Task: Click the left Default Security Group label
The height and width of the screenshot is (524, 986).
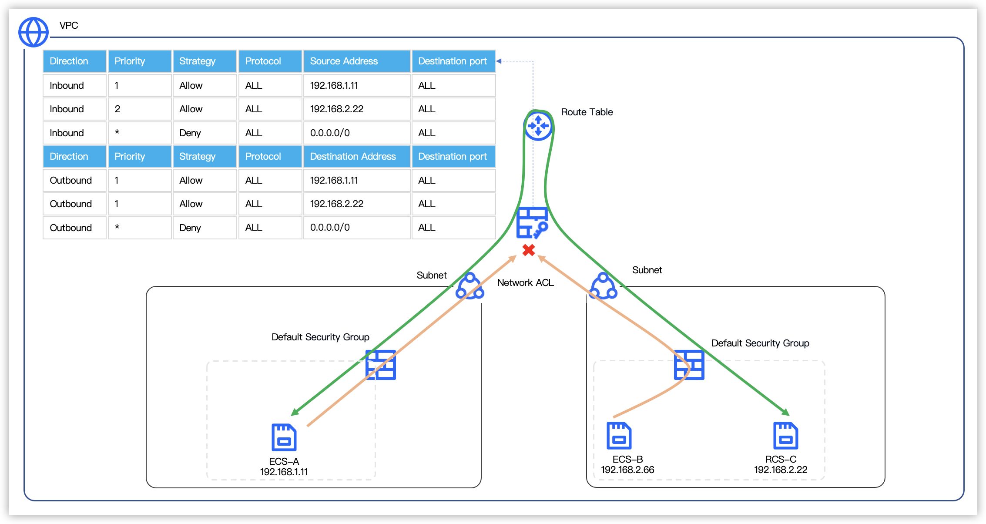Action: pos(320,337)
